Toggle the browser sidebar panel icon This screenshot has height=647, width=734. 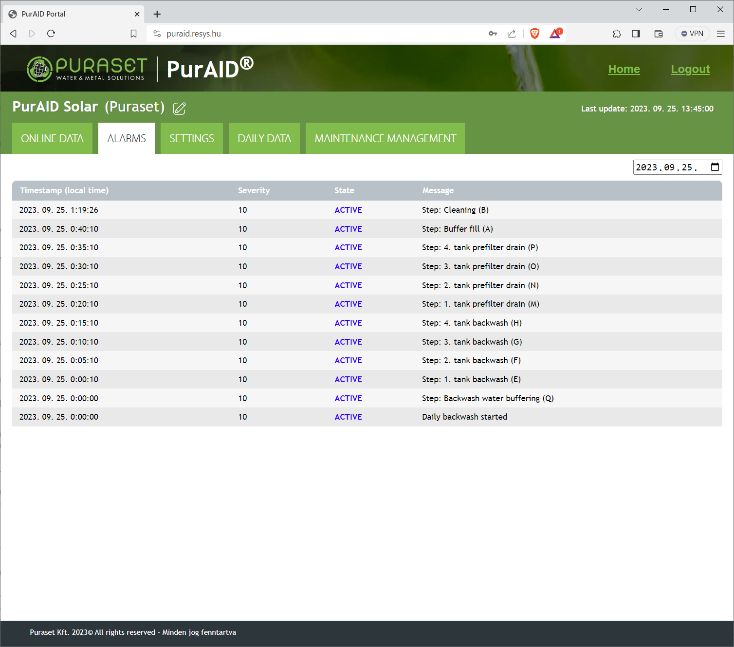(x=636, y=34)
